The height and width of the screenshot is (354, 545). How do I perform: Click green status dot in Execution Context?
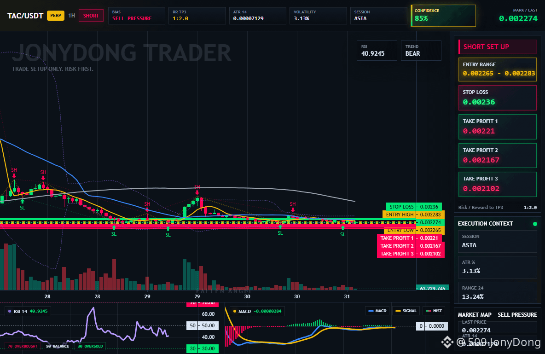pyautogui.click(x=535, y=224)
